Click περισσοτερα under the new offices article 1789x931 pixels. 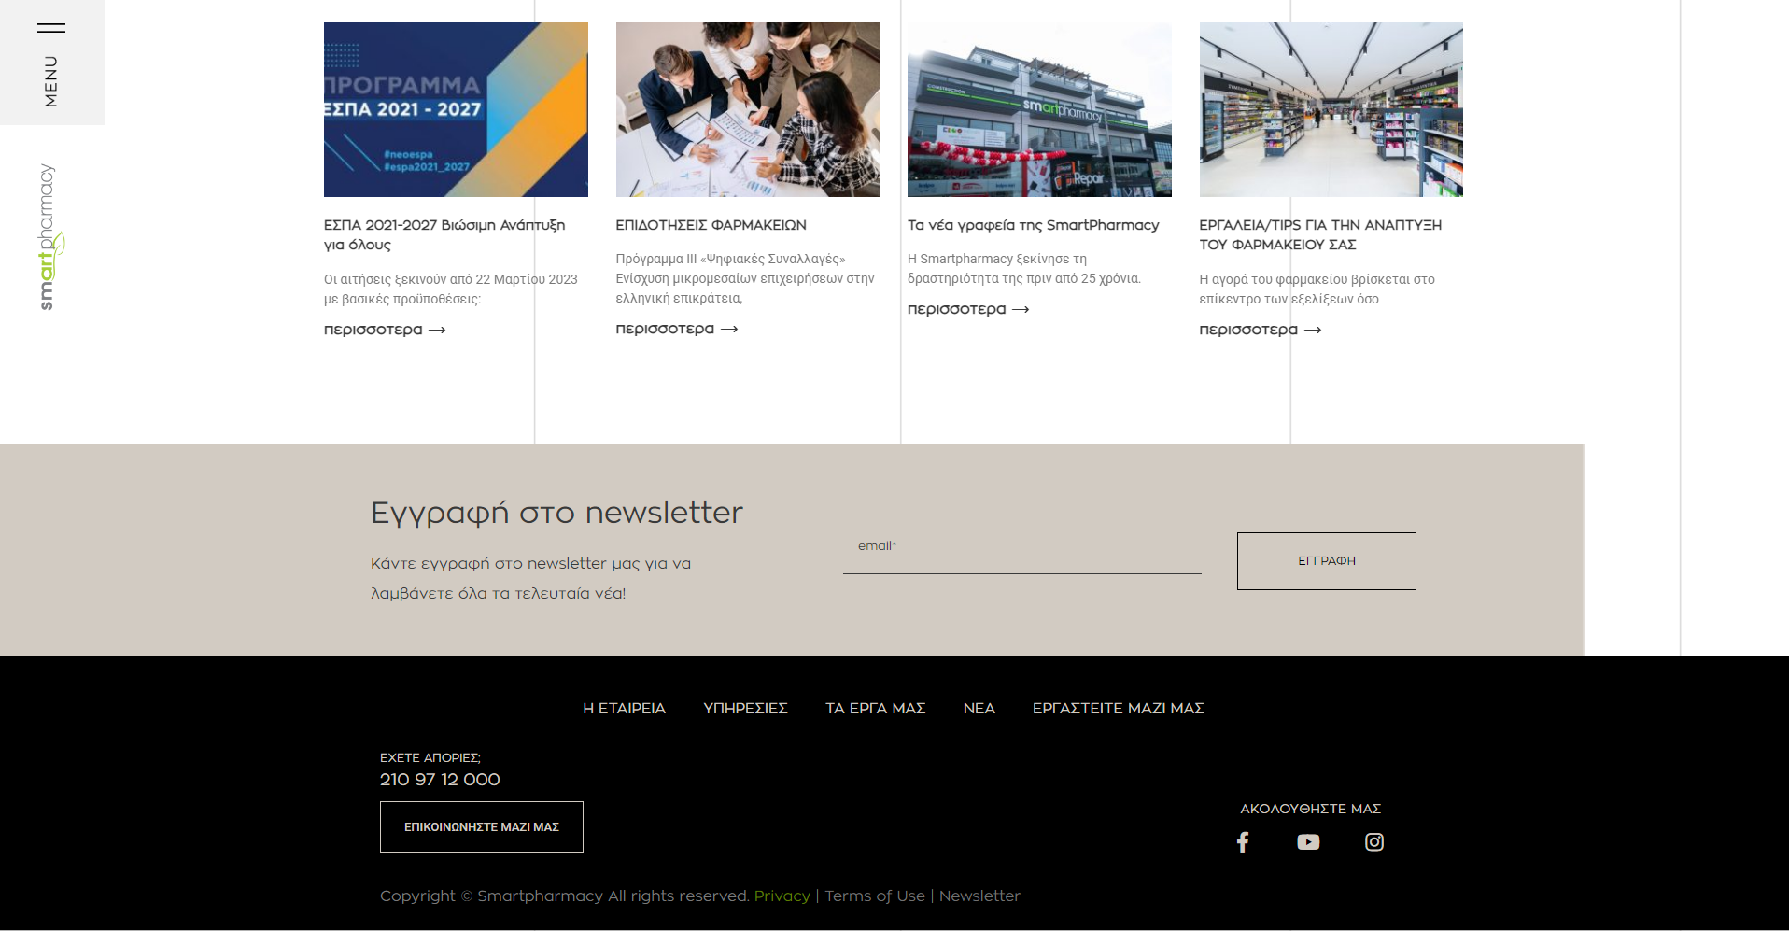(x=968, y=309)
